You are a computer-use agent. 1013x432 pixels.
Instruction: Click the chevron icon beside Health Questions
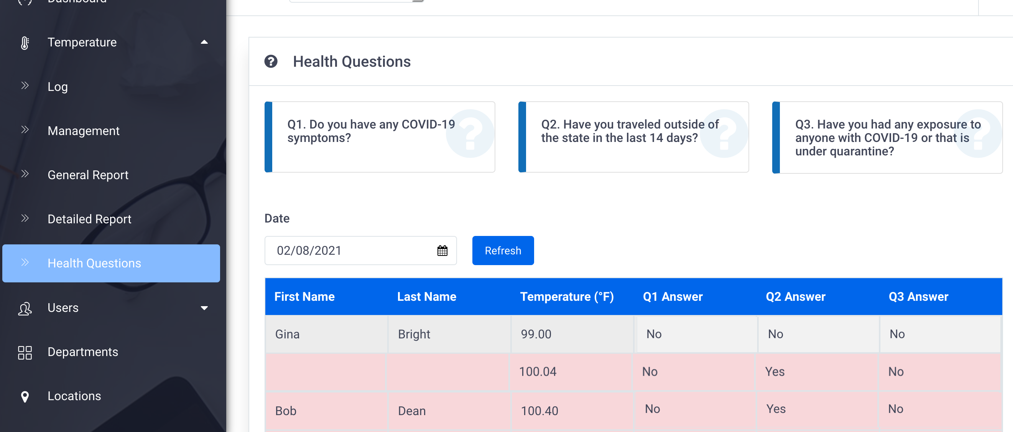click(25, 262)
